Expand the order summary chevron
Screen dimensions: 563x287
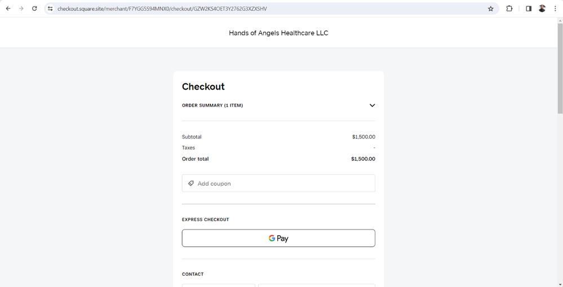click(372, 105)
